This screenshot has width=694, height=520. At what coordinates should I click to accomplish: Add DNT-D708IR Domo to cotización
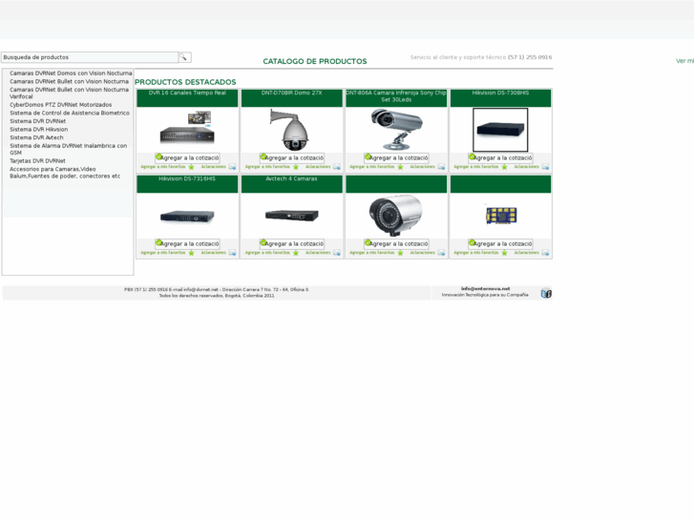[x=292, y=158]
